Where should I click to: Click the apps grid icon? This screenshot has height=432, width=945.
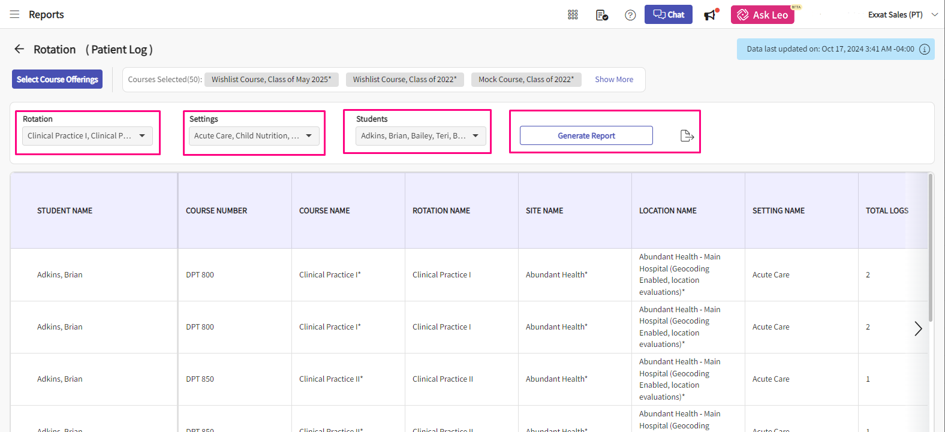click(573, 15)
